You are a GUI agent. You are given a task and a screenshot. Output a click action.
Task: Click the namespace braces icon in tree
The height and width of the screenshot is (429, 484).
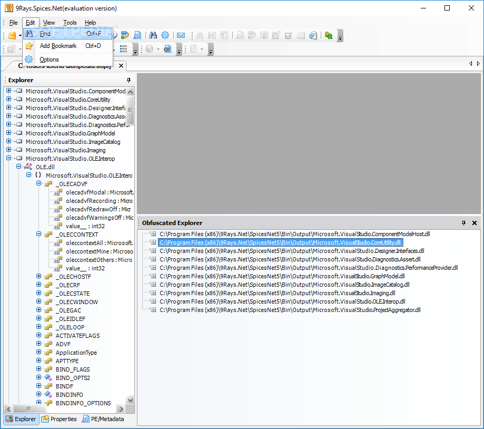[38, 175]
